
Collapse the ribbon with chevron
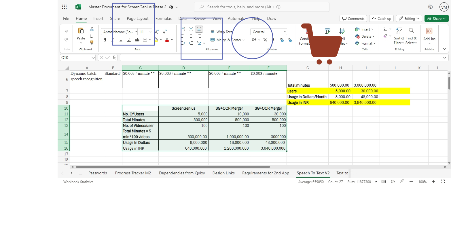click(444, 49)
